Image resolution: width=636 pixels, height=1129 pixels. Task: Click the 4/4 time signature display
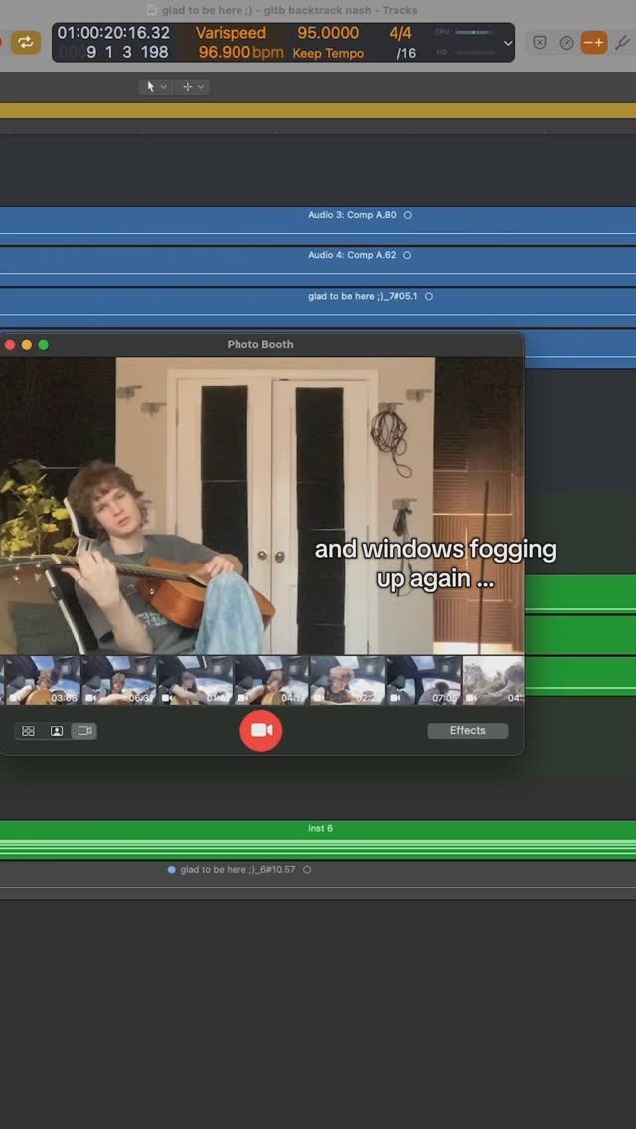[x=400, y=33]
